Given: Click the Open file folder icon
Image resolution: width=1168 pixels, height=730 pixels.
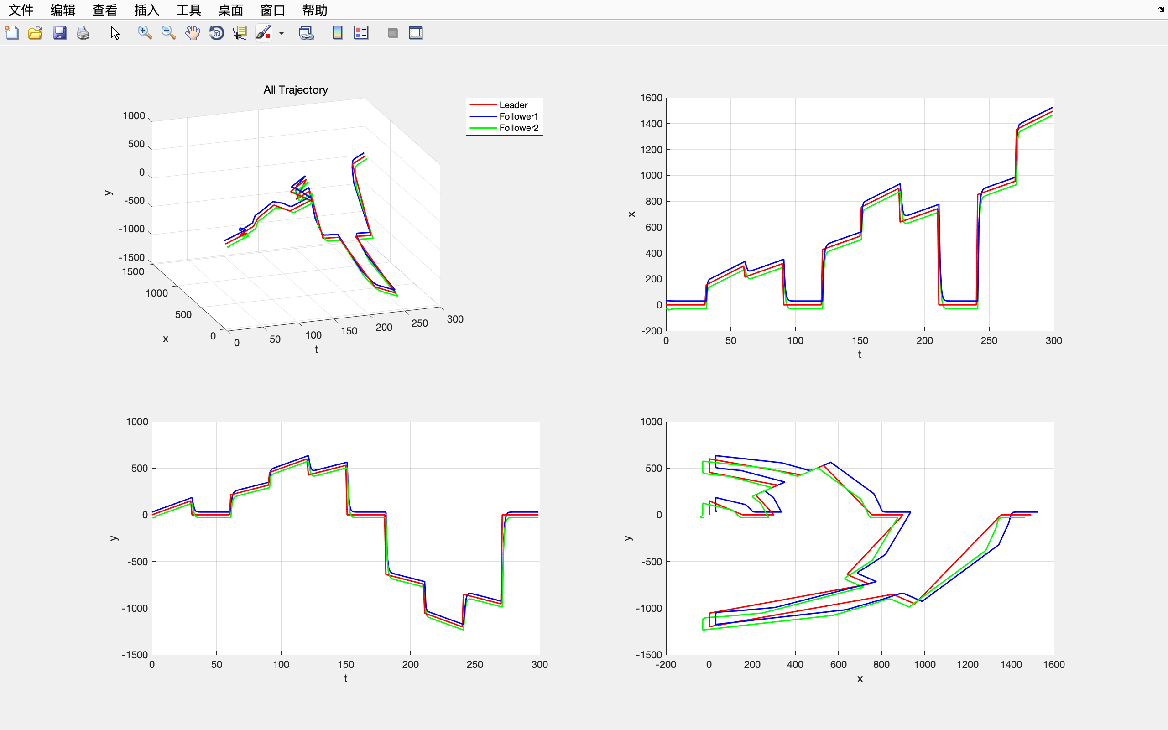Looking at the screenshot, I should [x=35, y=33].
